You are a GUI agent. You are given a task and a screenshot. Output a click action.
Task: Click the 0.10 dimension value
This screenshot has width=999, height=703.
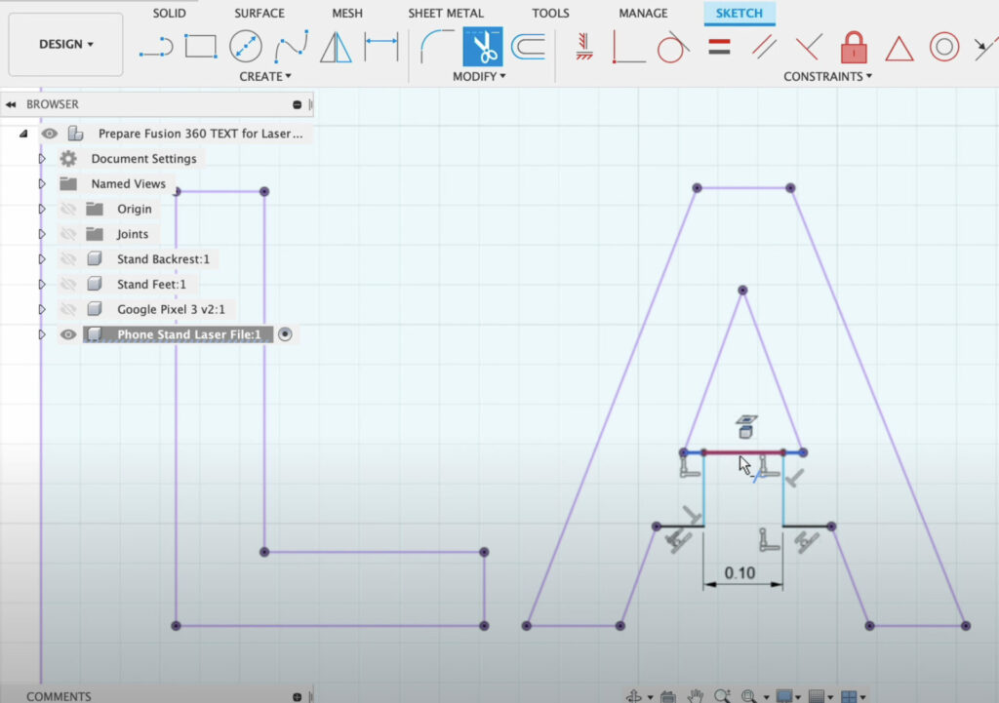(740, 573)
